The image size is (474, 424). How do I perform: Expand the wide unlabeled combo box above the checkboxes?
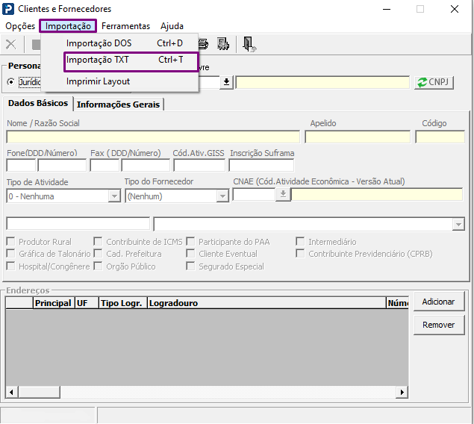click(458, 224)
